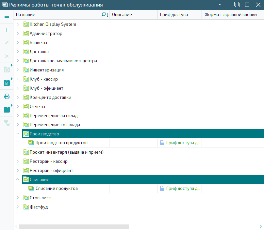Expand the Администратор node

[x=18, y=33]
